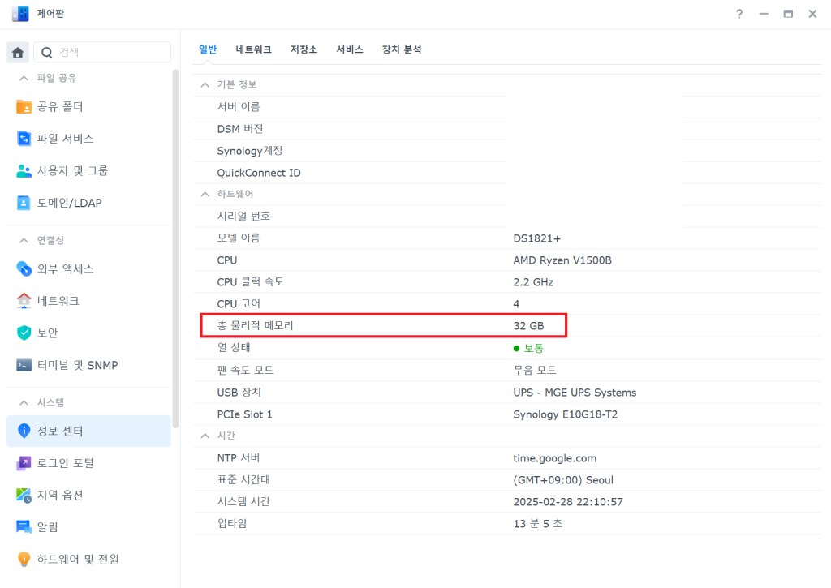Switch to the Storage (저장소) tab
The image size is (831, 588).
coord(304,49)
